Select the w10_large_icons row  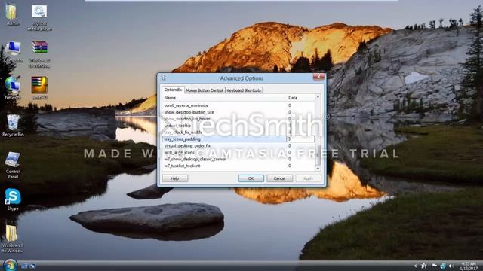pos(238,152)
